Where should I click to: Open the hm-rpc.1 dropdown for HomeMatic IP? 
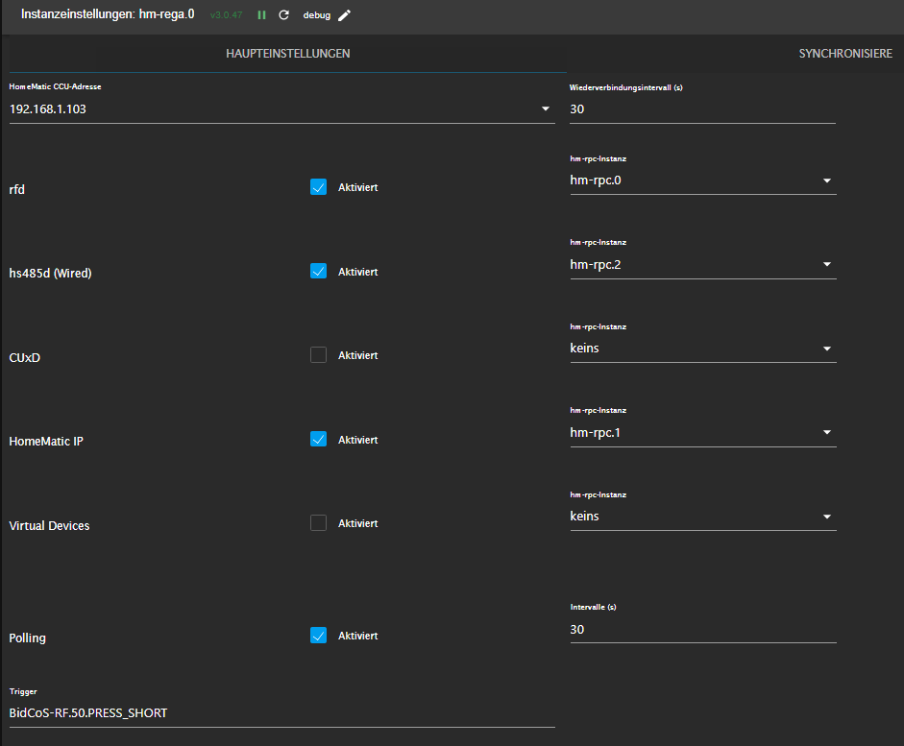point(703,433)
